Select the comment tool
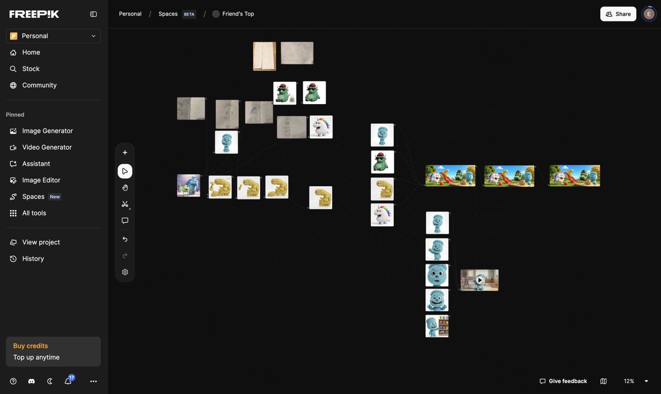The height and width of the screenshot is (394, 661). [125, 220]
